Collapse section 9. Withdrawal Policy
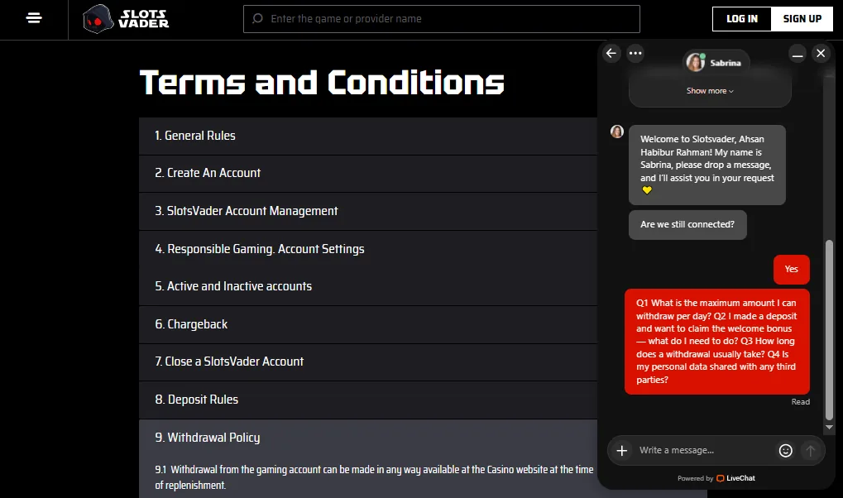 pyautogui.click(x=368, y=438)
